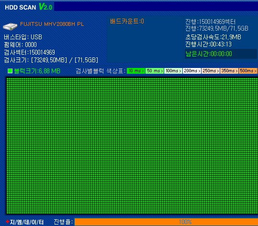Click the 배드카운트:0 bad count label

[127, 21]
